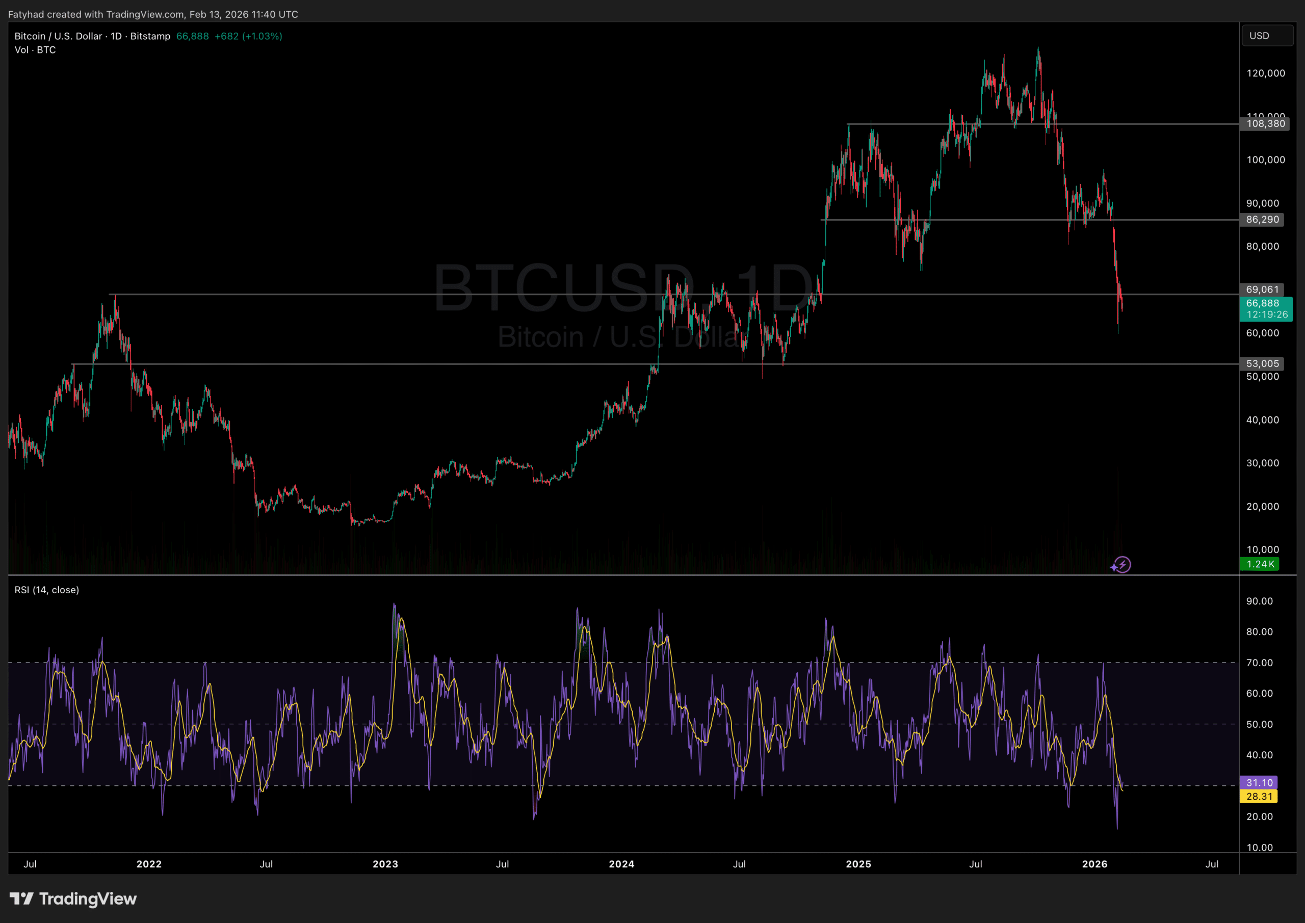Click the 86,290 horizontal level label
Screen dimensions: 1305x923
(1262, 220)
